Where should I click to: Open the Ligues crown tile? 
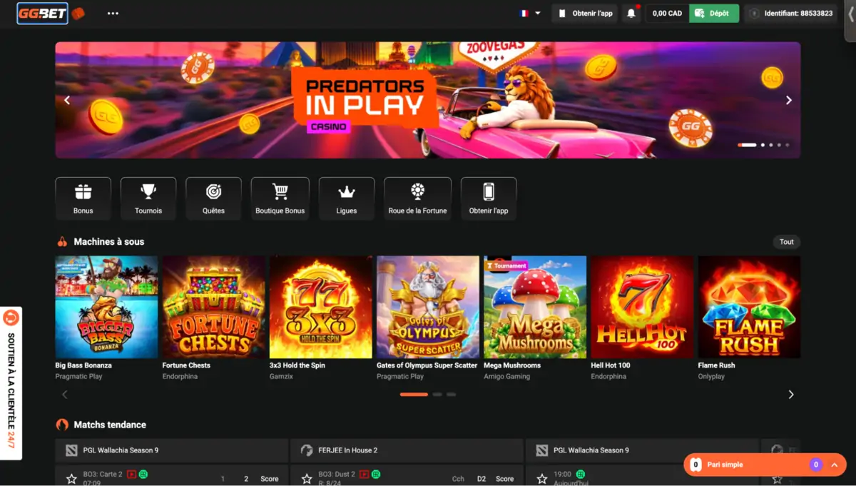pyautogui.click(x=347, y=198)
